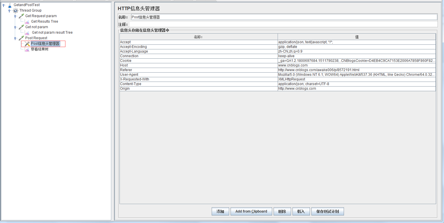Click the 保存测试计划 save button
The width and height of the screenshot is (444, 223).
coord(328,211)
